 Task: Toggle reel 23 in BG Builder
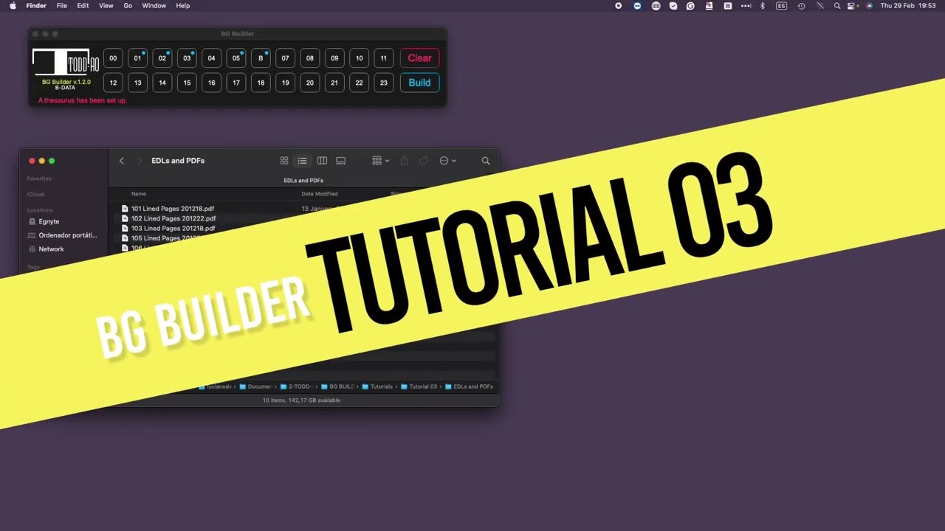(x=383, y=83)
